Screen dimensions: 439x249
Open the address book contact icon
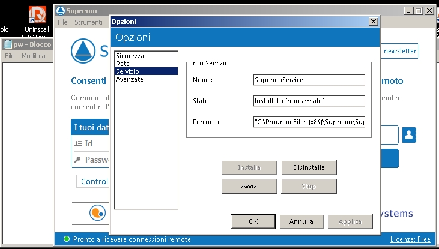(409, 135)
